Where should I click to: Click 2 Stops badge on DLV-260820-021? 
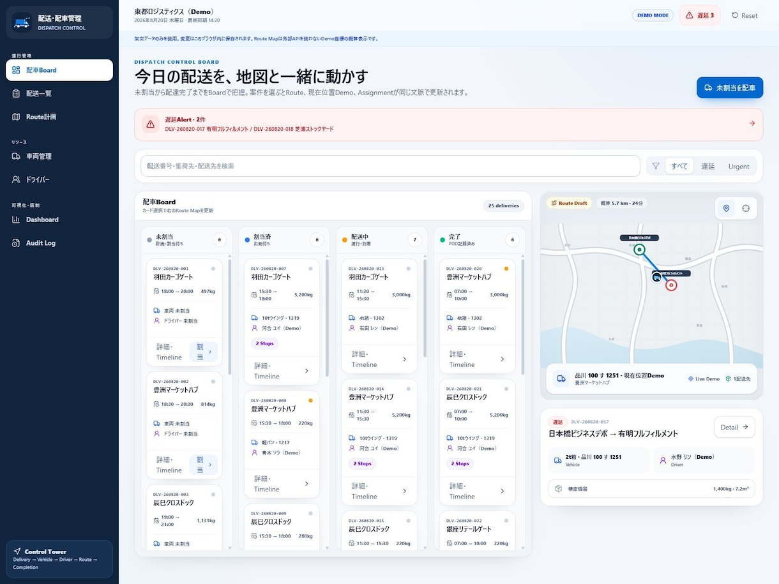(460, 463)
